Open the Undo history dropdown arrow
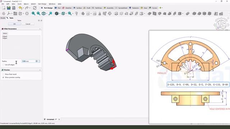This screenshot has width=230, height=129. (23, 8)
